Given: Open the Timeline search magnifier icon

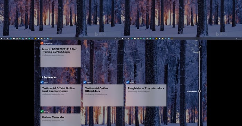Looking at the screenshot, I should tap(200, 47).
